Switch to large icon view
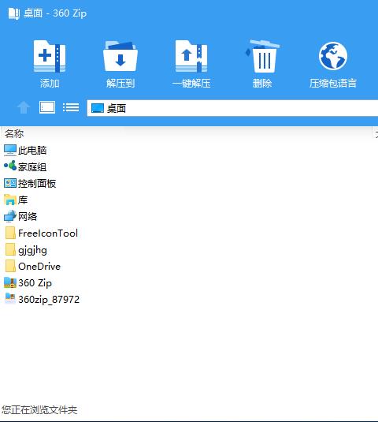 coord(47,107)
